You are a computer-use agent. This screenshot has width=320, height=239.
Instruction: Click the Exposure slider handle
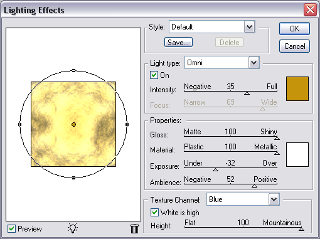pyautogui.click(x=215, y=169)
